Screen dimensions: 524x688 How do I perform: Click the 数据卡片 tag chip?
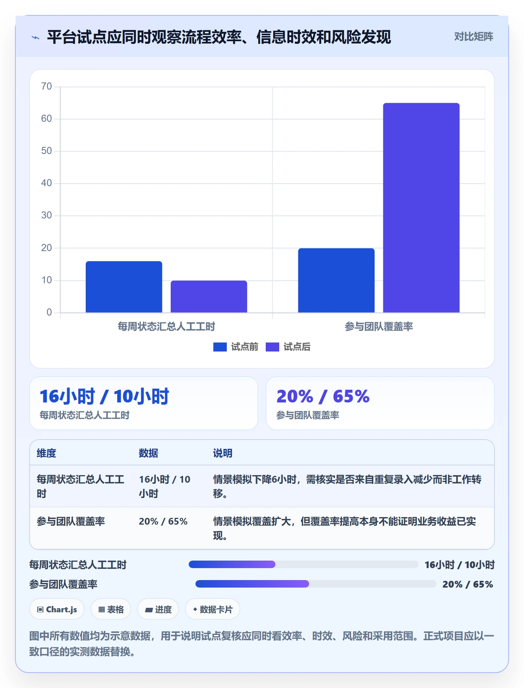pyautogui.click(x=213, y=609)
